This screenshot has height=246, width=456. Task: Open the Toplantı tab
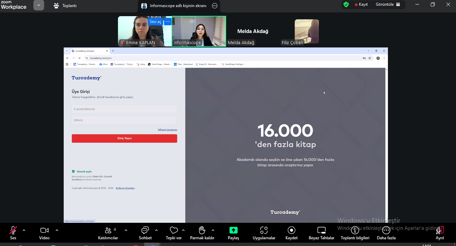(65, 6)
